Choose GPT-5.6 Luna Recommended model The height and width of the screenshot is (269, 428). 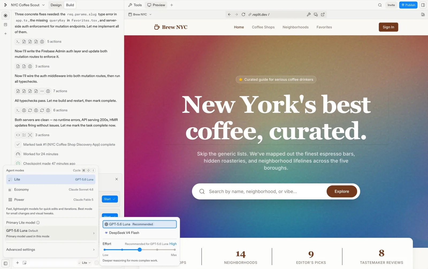(x=140, y=224)
